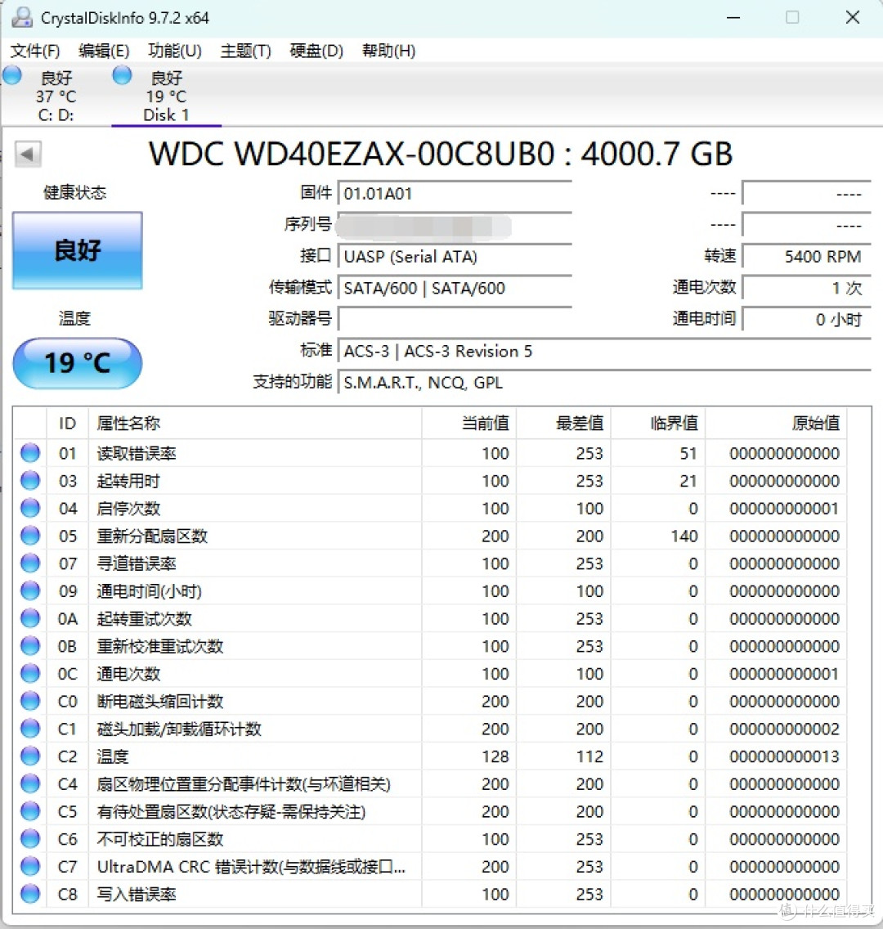This screenshot has height=929, width=883.
Task: Click the 当前值 column header
Action: point(469,423)
